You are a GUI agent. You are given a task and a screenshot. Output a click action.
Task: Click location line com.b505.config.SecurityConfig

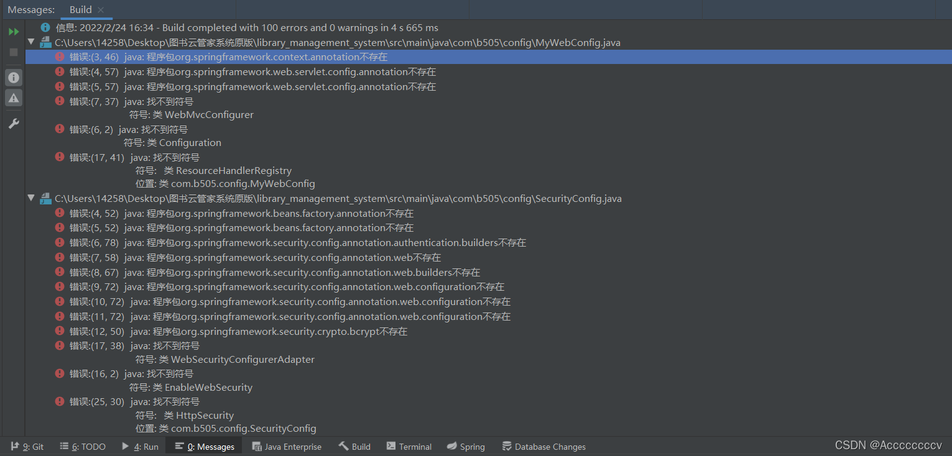(x=226, y=429)
